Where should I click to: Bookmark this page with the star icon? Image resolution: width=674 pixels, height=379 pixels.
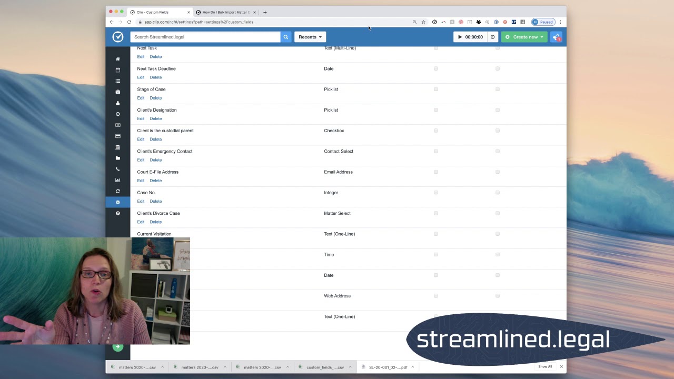pyautogui.click(x=423, y=22)
